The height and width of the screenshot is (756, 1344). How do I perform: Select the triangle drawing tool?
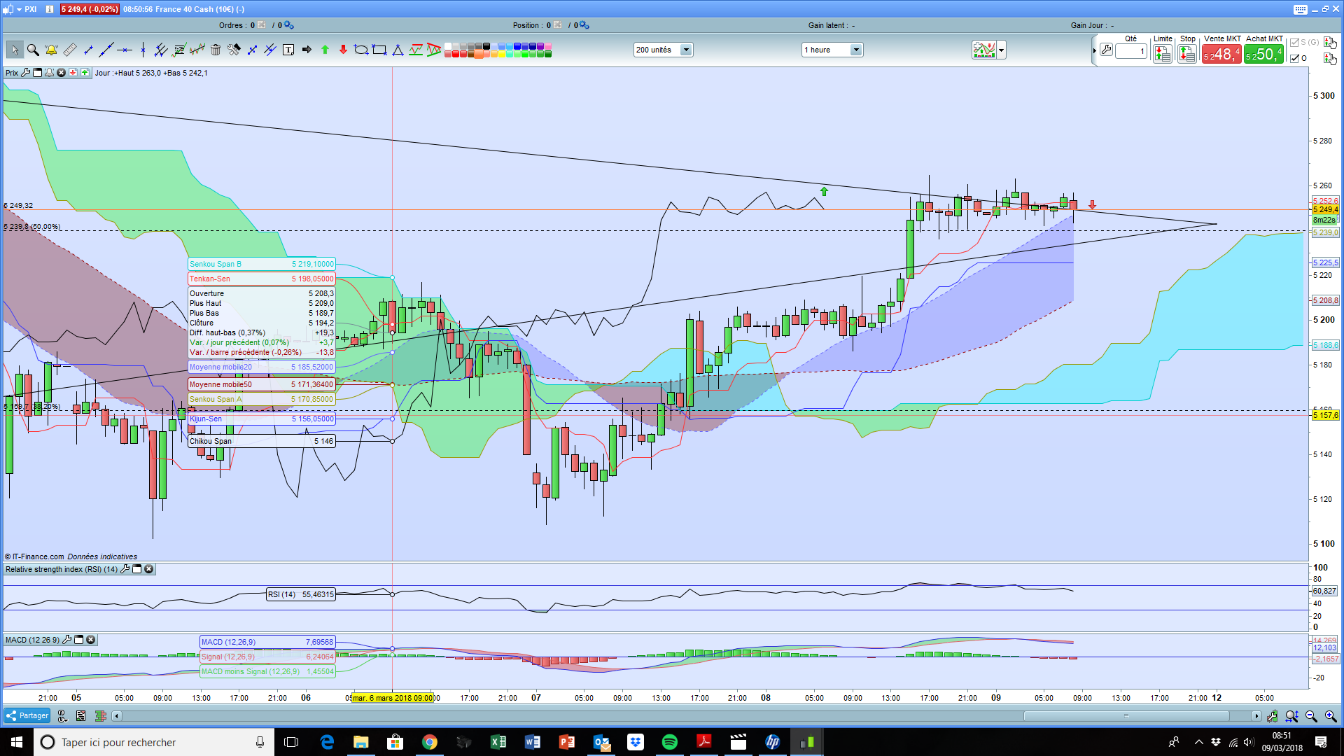pos(398,50)
